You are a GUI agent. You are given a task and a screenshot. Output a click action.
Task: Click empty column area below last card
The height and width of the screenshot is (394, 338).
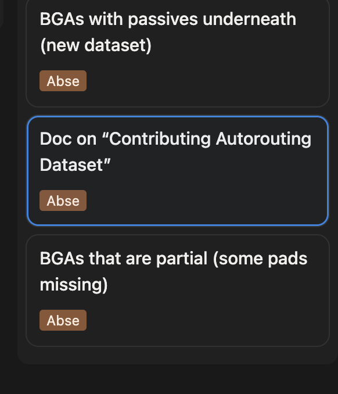pyautogui.click(x=178, y=355)
